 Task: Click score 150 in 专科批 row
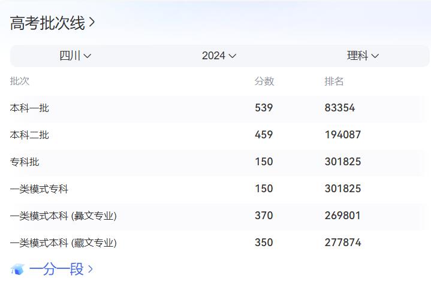pos(264,162)
